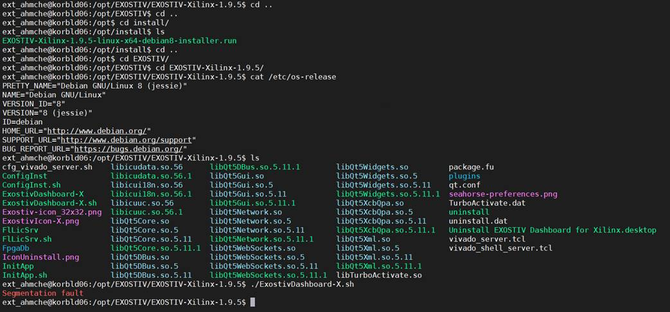
Task: Click libQt5DBus.so.5.11.1 file name
Action: (255, 167)
